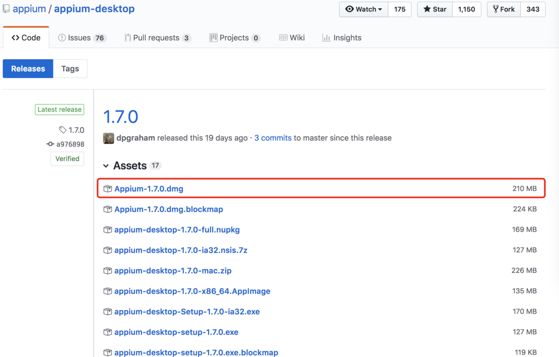This screenshot has width=559, height=357.
Task: Go to the Wiki tab
Action: coord(292,38)
